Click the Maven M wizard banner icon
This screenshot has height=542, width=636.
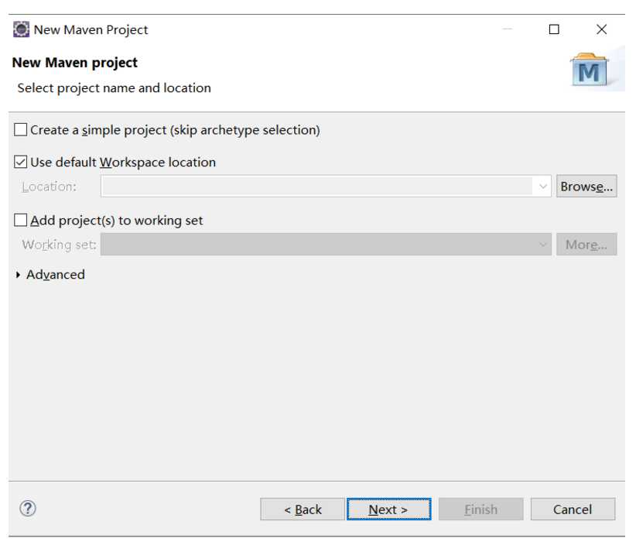coord(590,70)
